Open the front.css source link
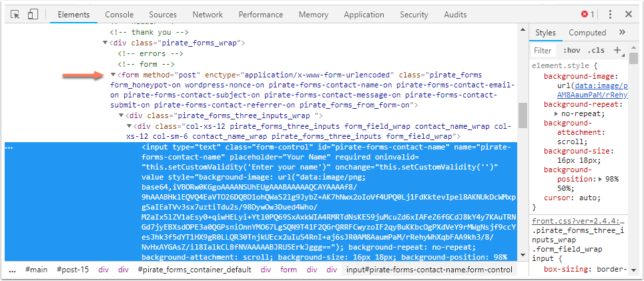Viewport: 644px width, 281px height. [578, 222]
